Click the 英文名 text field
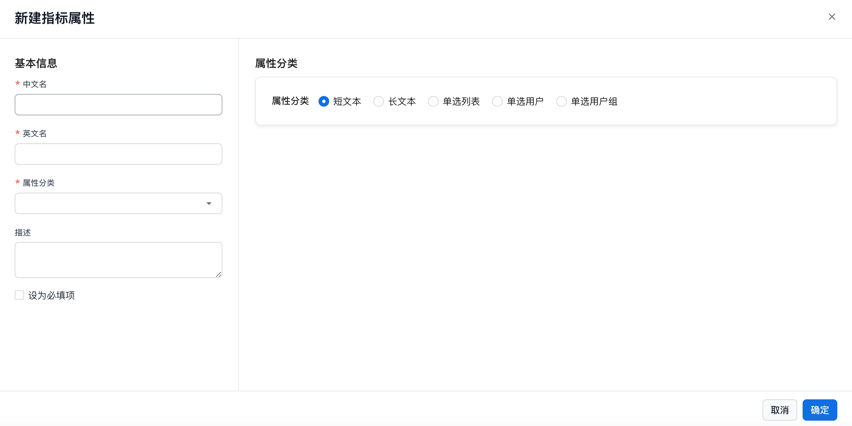Viewport: 852px width, 426px height. click(x=118, y=154)
